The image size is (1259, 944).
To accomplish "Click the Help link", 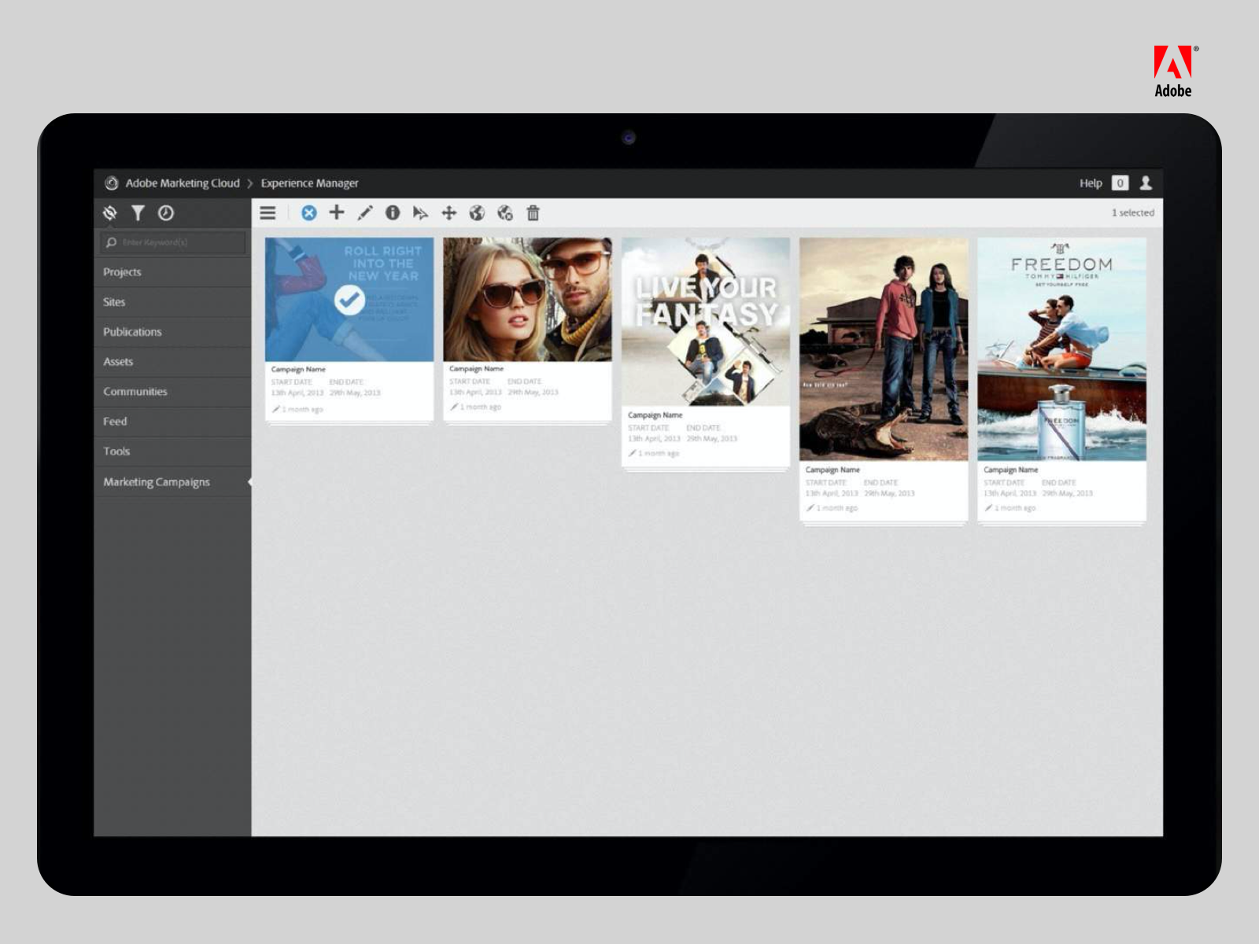I will 1090,183.
